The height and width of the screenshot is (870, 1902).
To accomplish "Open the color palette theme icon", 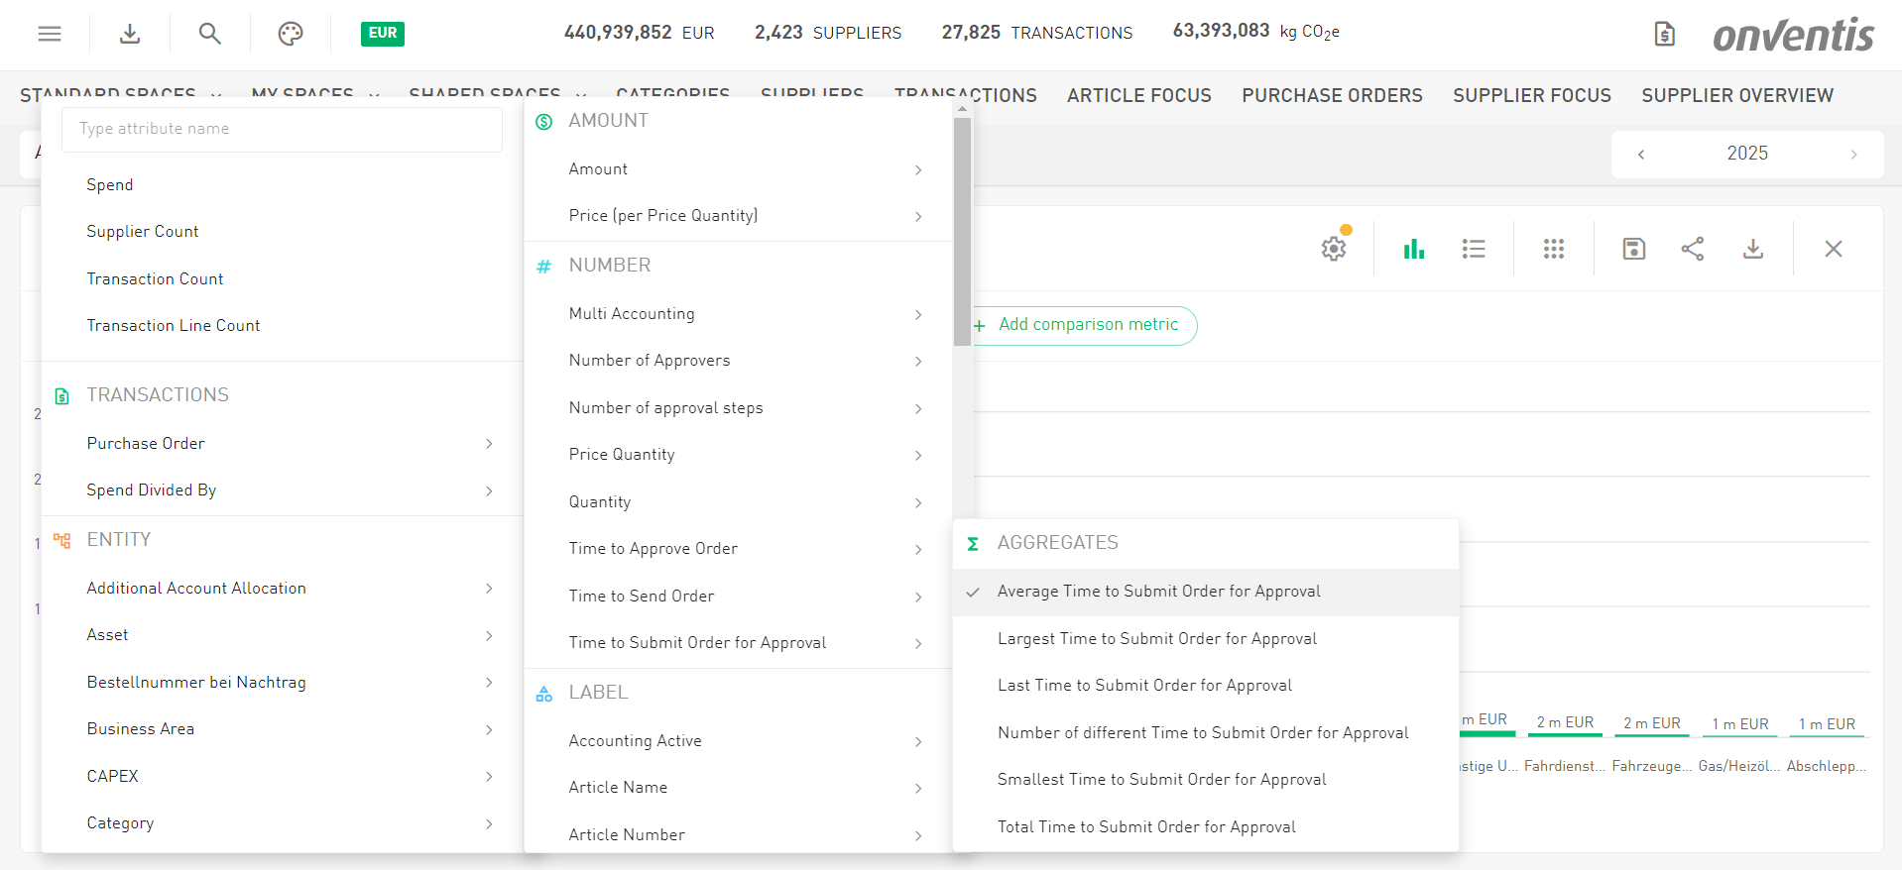I will 290,34.
